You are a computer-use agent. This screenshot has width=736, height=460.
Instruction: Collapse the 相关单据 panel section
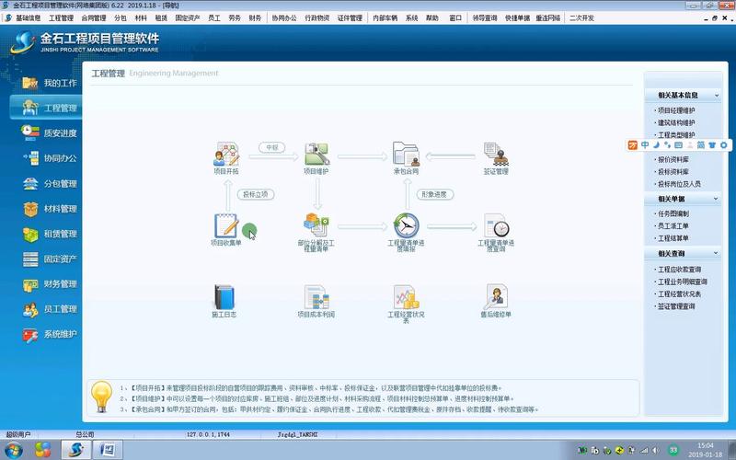(717, 199)
